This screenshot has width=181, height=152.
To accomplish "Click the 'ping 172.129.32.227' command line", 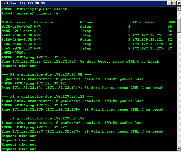I will [x=34, y=127].
